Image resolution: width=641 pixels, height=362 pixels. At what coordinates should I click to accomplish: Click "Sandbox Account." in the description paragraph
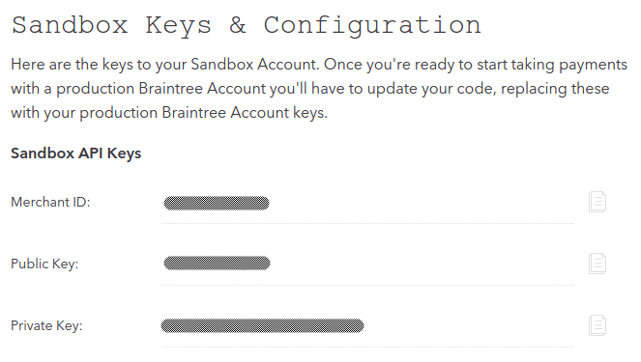click(255, 64)
